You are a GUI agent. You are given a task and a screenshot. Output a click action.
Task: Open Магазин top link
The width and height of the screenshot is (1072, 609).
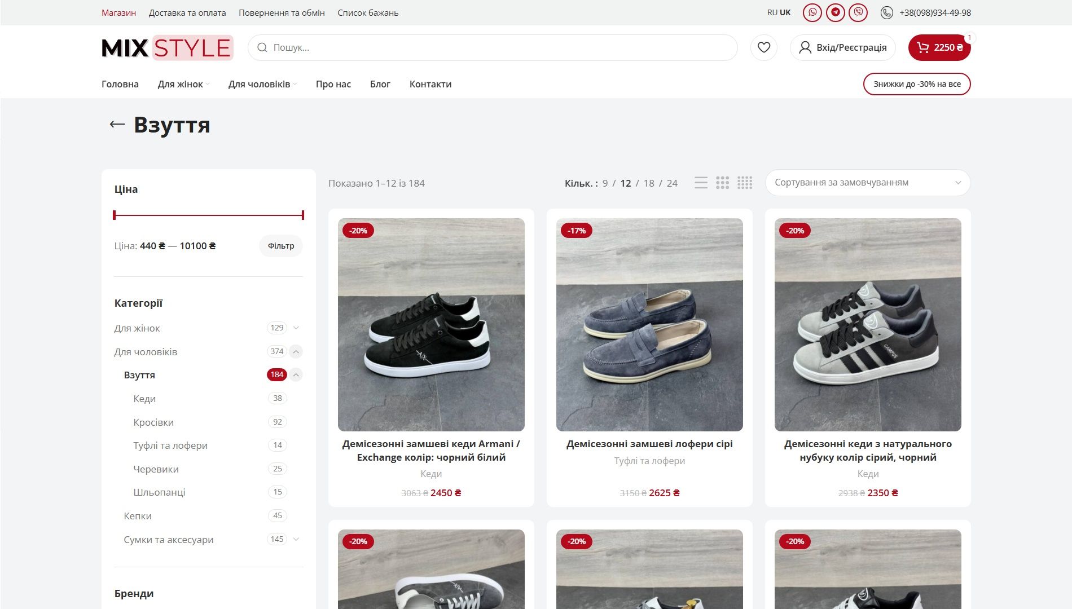click(x=118, y=12)
